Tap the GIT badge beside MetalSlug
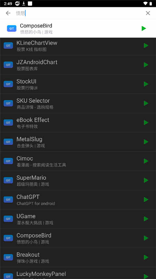This screenshot has height=279, width=156. (8, 142)
